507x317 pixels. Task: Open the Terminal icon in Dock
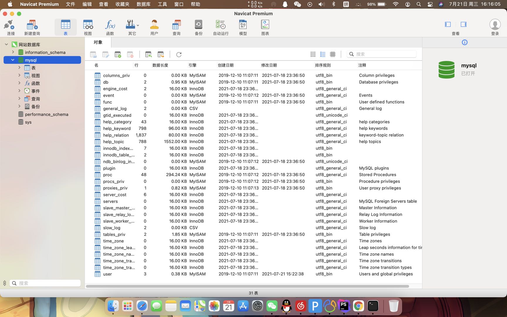(373, 306)
